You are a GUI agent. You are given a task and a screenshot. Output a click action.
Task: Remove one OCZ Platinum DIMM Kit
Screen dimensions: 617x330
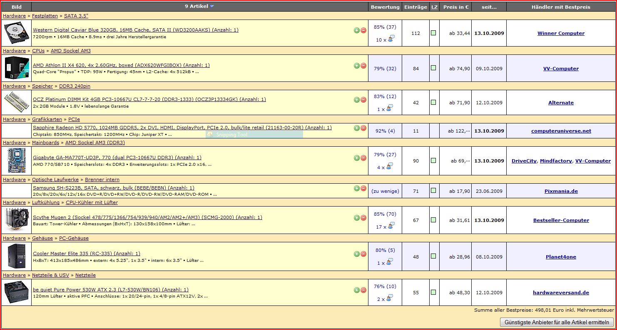click(x=363, y=100)
